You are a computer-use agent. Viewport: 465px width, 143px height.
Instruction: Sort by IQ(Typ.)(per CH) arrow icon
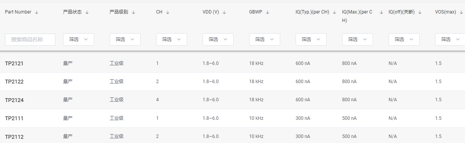coord(334,12)
